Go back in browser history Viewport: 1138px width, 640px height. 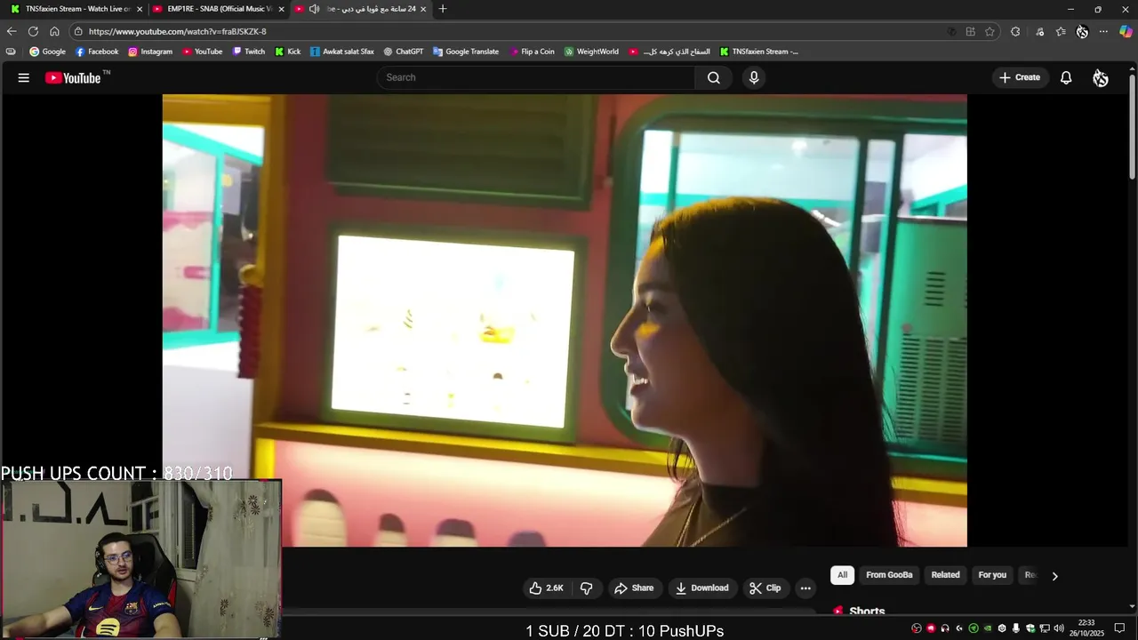(x=12, y=31)
